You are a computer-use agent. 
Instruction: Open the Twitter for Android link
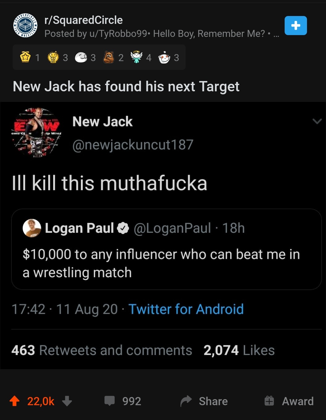[x=187, y=309]
